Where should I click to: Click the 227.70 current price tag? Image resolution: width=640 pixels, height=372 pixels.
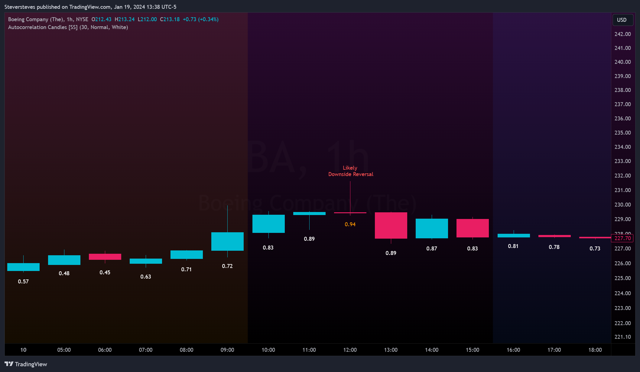622,238
